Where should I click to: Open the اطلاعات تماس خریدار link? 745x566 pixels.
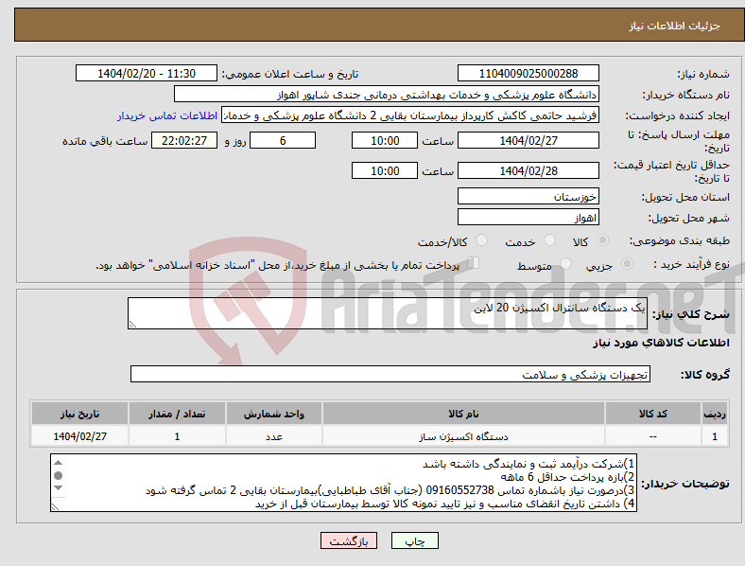pyautogui.click(x=167, y=115)
